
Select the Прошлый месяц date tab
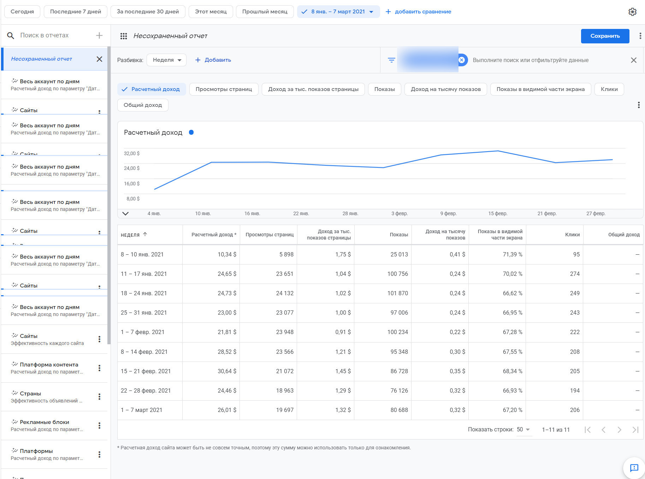pos(265,12)
